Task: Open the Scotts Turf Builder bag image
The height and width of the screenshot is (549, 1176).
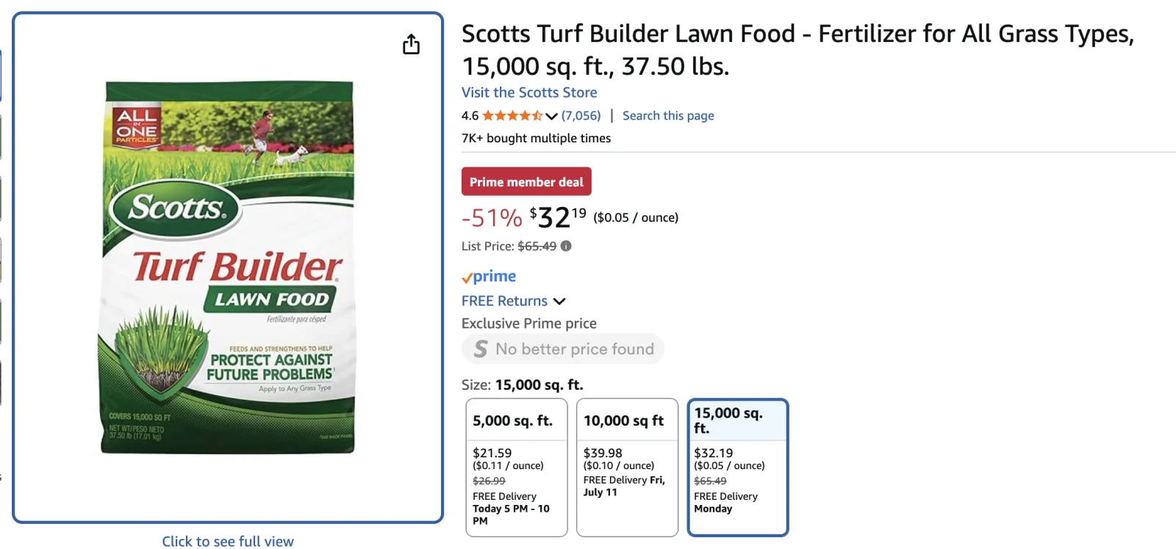Action: 228,267
